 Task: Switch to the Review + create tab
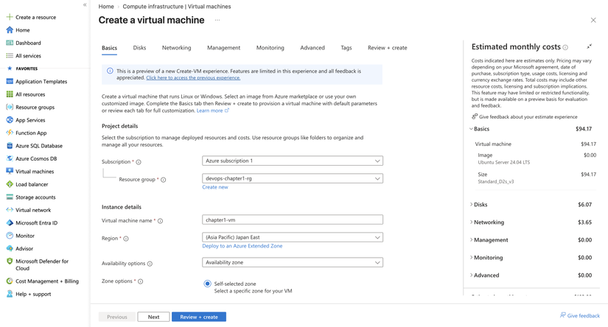(x=388, y=48)
